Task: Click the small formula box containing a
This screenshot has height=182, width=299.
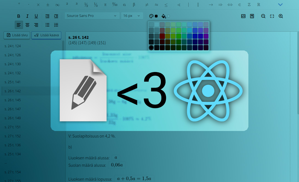Action: click(116, 157)
